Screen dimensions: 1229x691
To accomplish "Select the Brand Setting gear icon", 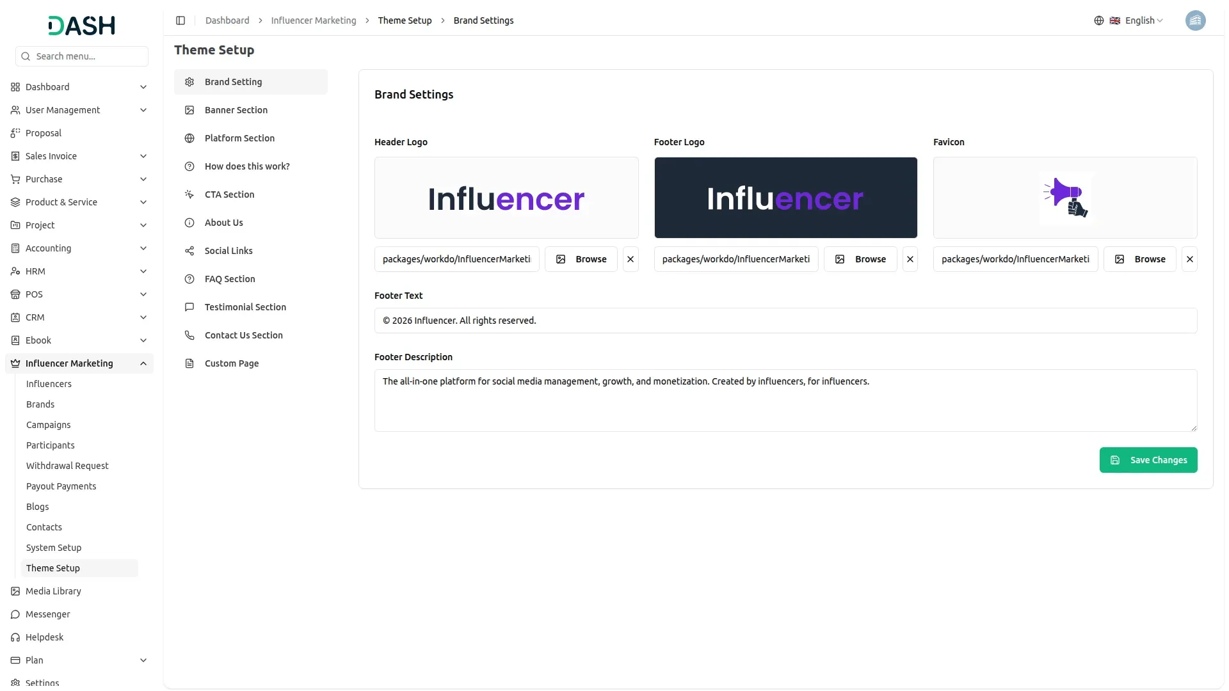I will [189, 81].
